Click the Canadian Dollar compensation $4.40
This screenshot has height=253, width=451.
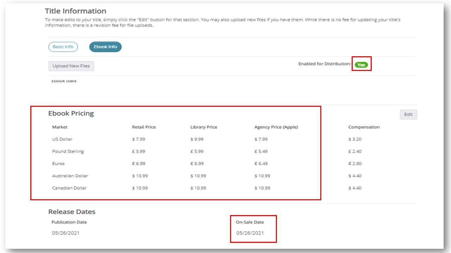click(x=355, y=188)
